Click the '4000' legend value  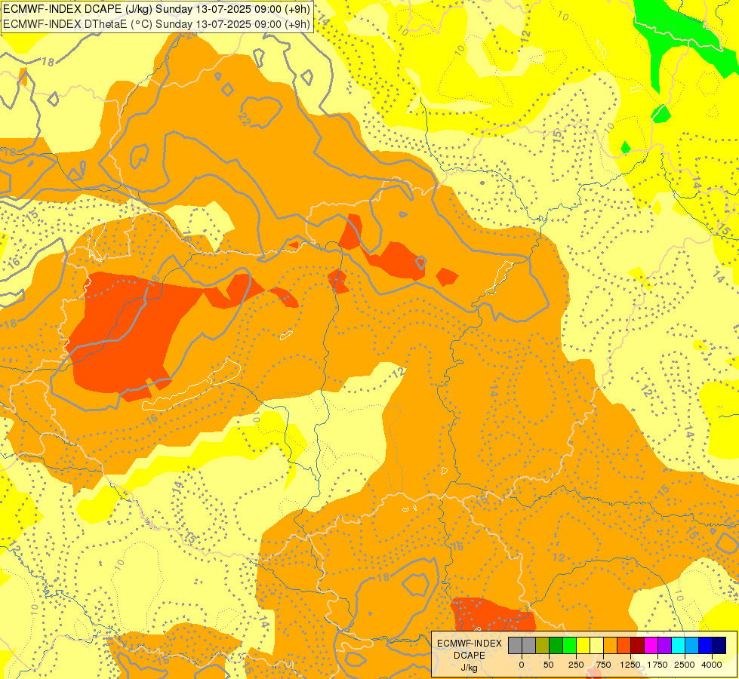712,665
